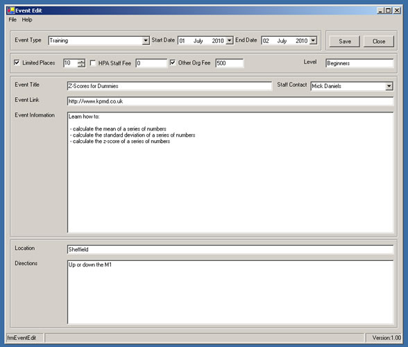Image resolution: width=408 pixels, height=347 pixels.
Task: Enable the HPA Staff Fee checkbox
Action: (93, 62)
